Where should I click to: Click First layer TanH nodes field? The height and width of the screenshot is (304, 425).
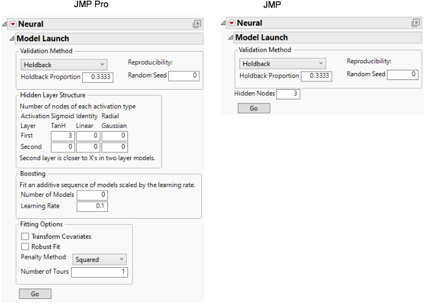(x=62, y=136)
